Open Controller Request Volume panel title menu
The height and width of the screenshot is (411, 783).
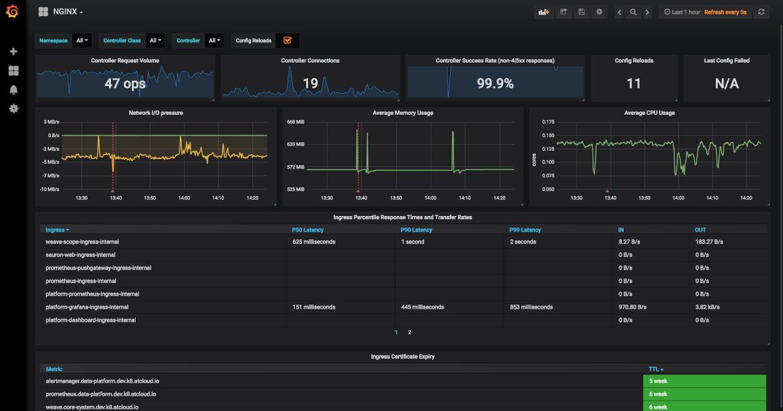coord(125,61)
